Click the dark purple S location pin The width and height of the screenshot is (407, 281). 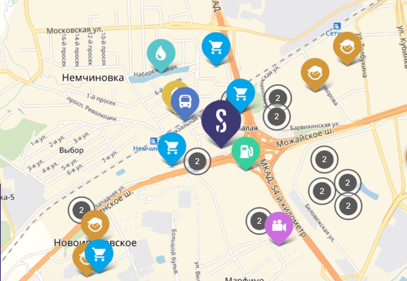[x=221, y=122]
